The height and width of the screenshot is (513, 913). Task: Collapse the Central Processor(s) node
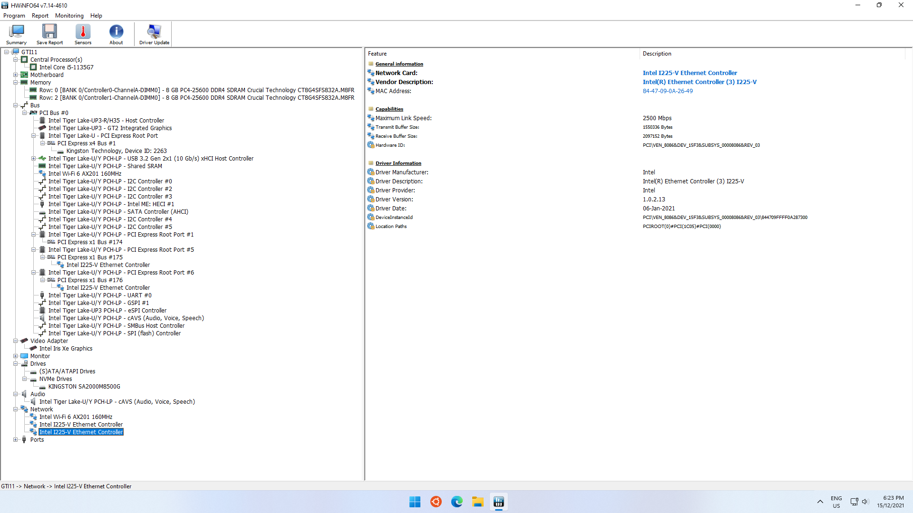[15, 60]
